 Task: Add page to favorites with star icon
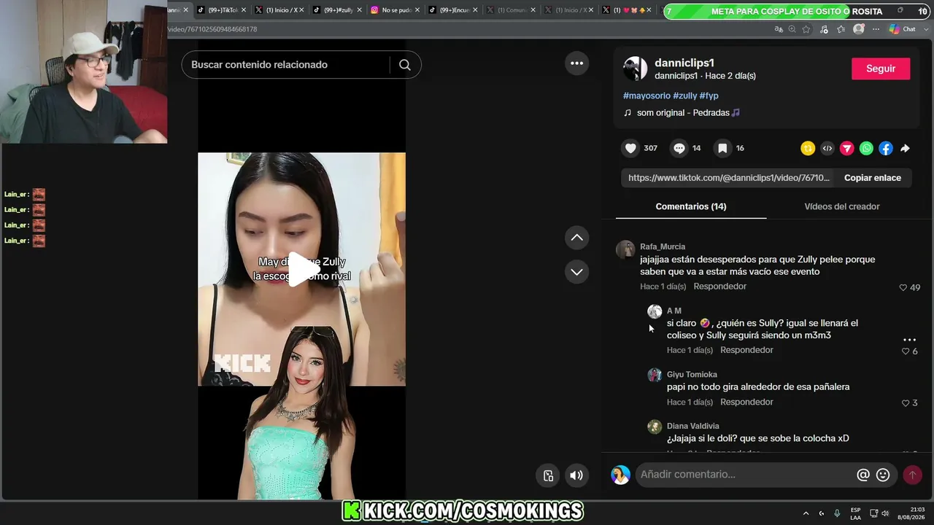(x=806, y=29)
